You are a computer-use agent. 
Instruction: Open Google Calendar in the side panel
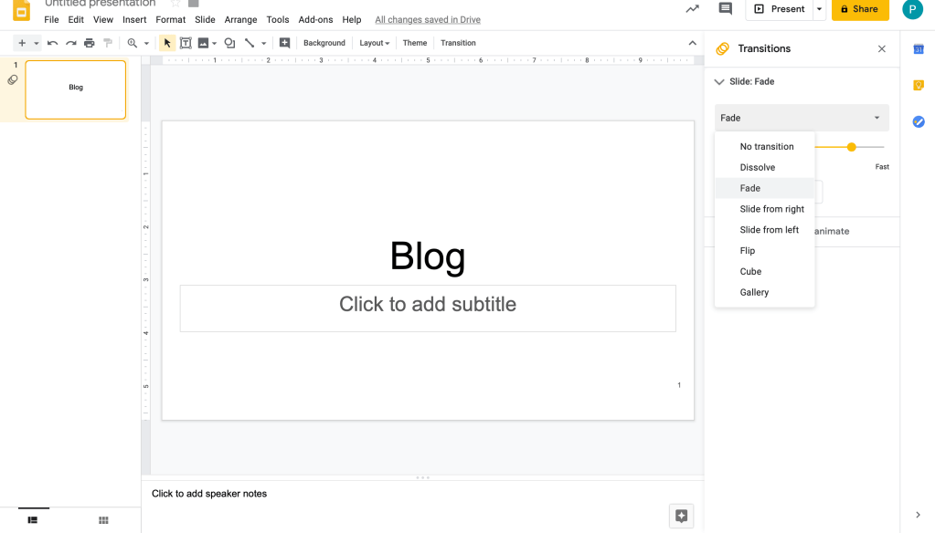(918, 49)
